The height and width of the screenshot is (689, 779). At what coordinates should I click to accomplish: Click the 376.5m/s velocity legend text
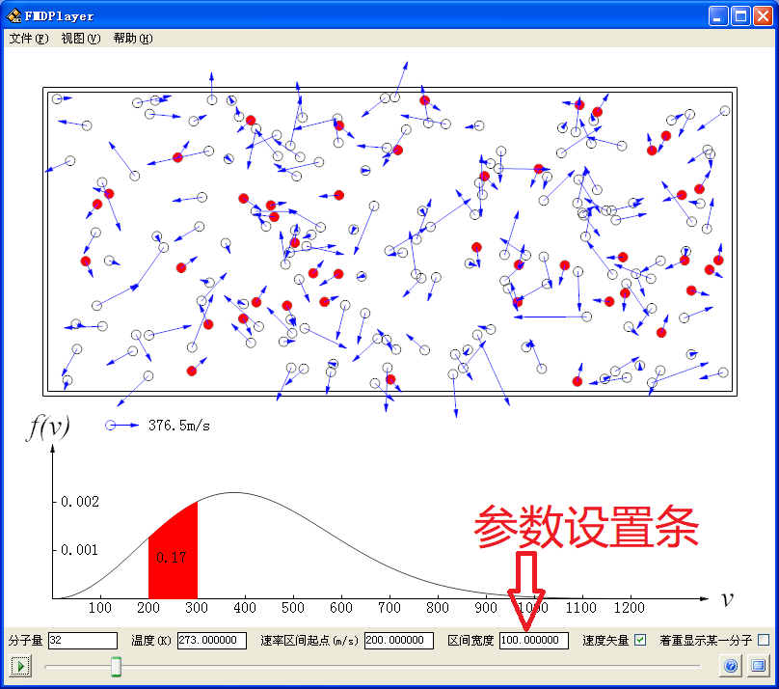click(179, 426)
